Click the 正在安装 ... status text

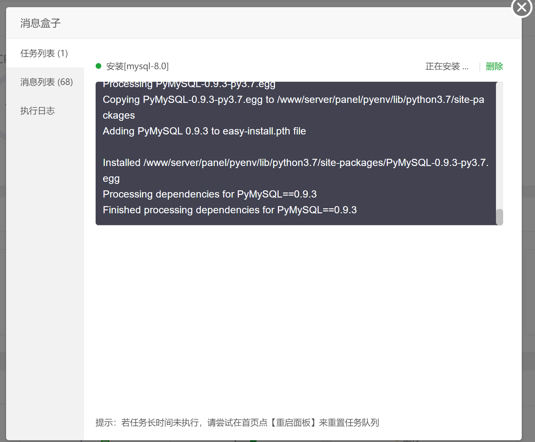[x=447, y=66]
